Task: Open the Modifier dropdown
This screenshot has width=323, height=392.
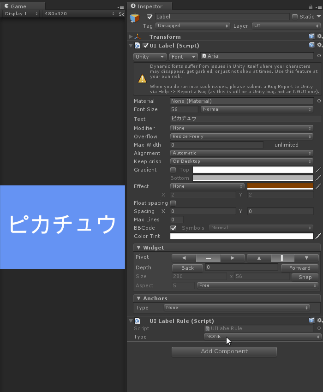Action: click(241, 128)
